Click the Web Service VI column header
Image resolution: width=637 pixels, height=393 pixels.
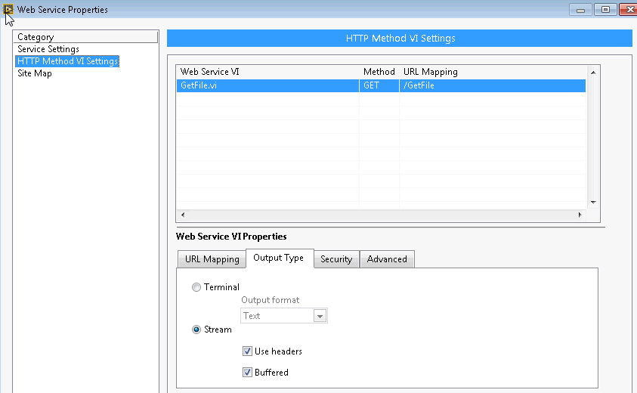[209, 72]
